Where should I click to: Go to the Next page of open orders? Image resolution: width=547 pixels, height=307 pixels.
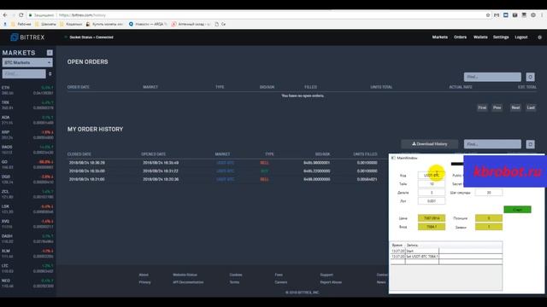tap(515, 107)
